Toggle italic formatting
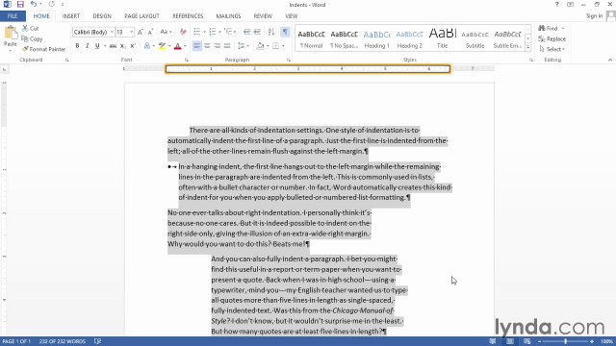Screen dimensions: 616x346 (x=88, y=46)
